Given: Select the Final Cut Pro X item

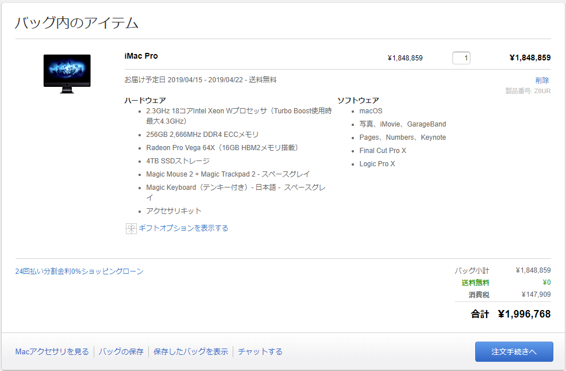Looking at the screenshot, I should pyautogui.click(x=383, y=151).
